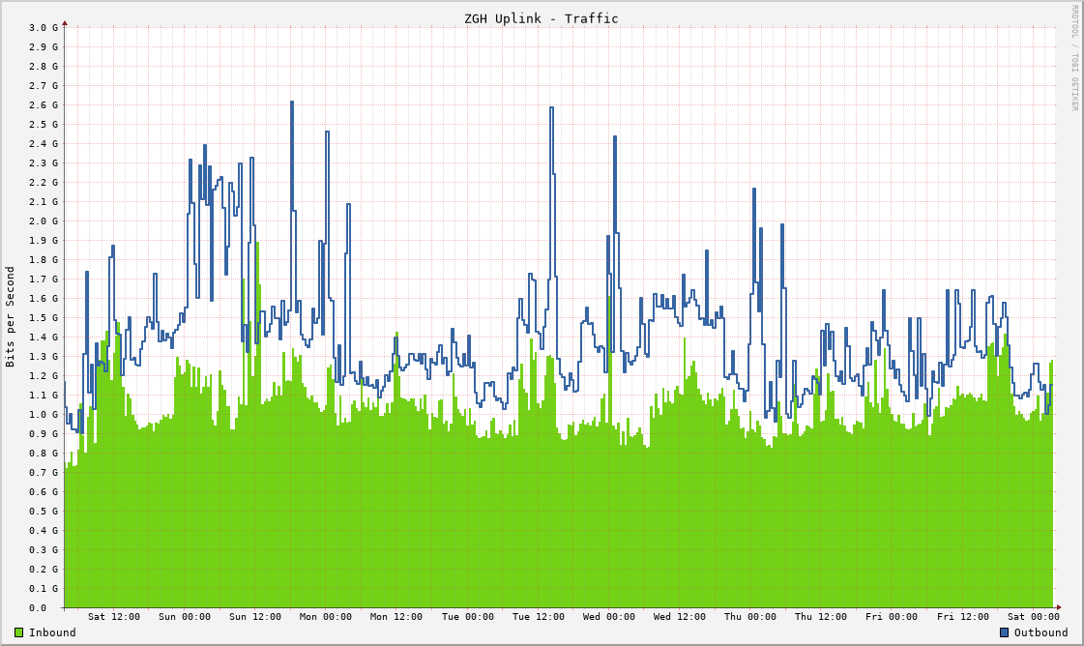Screen dimensions: 1084x646
Task: Click the 'Mon 12:00' time label
Action: click(x=396, y=616)
